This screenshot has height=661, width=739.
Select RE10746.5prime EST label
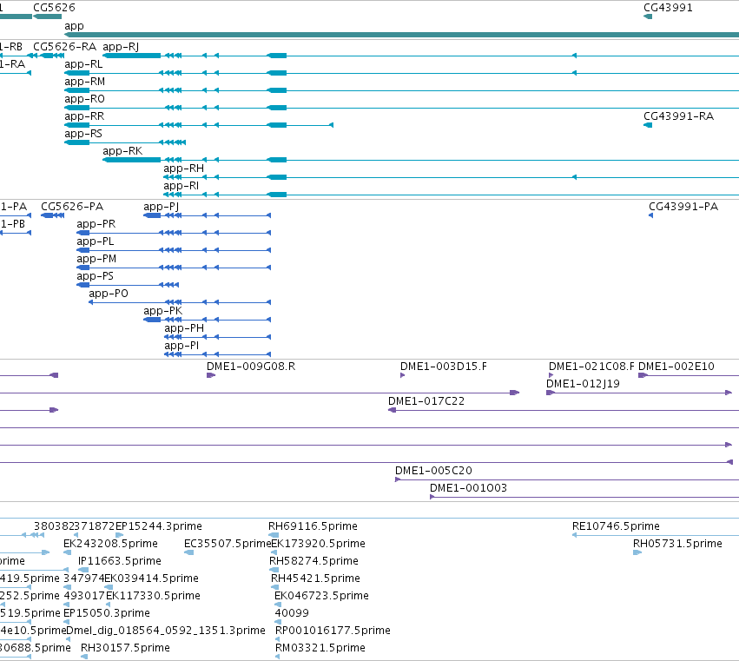(x=616, y=526)
